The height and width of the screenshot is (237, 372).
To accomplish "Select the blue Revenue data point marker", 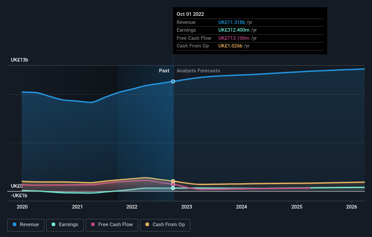I will coord(173,81).
